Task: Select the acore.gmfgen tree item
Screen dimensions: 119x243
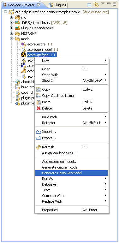Action: (x=42, y=55)
